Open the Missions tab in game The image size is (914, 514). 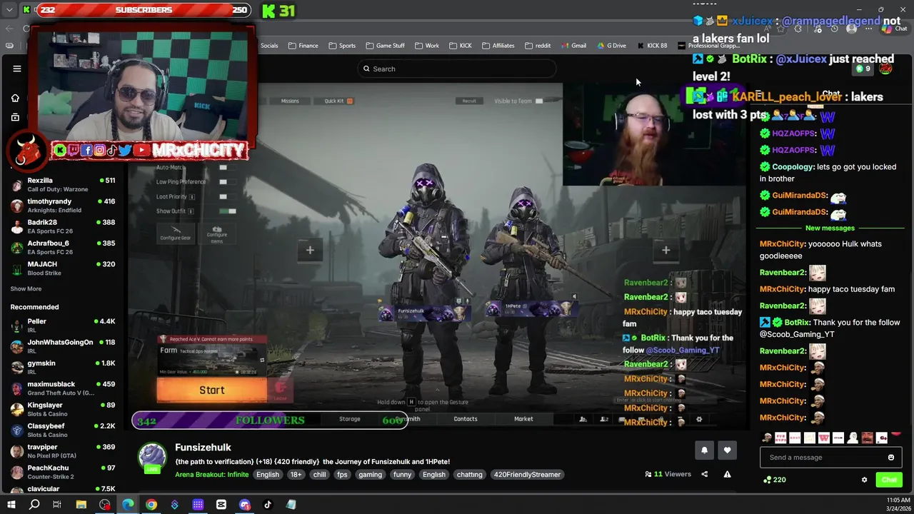[x=290, y=101]
